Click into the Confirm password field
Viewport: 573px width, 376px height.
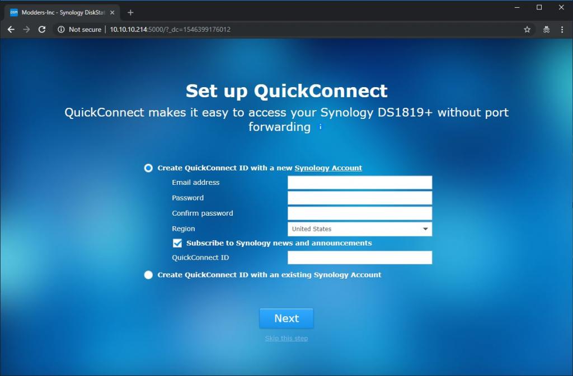[359, 213]
